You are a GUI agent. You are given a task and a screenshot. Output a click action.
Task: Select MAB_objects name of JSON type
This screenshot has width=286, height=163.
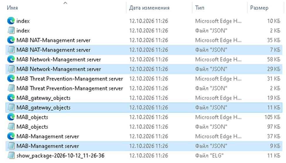[x=32, y=127]
